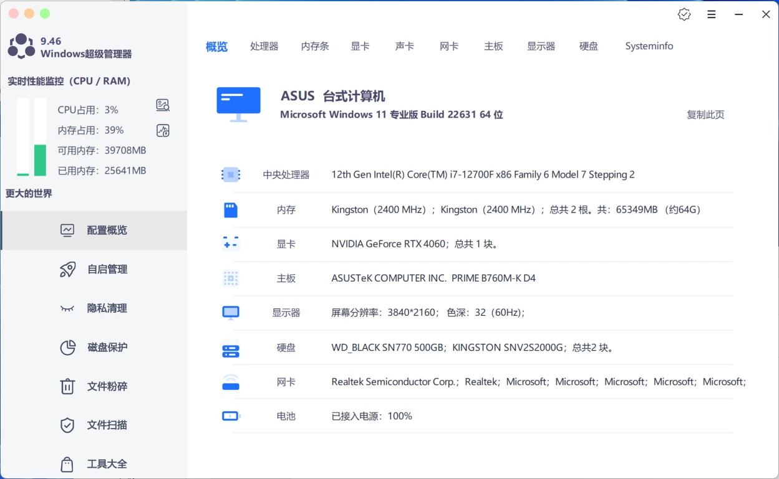
Task: Click the Realtek Semiconductor Corp. text
Action: [x=539, y=382]
